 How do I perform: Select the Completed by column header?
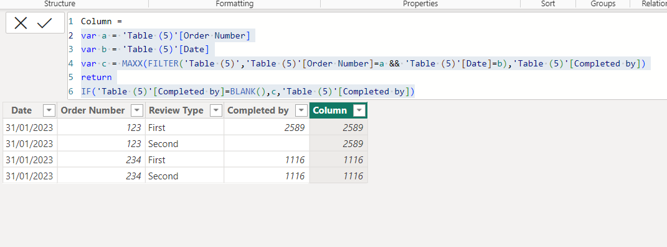pos(258,110)
